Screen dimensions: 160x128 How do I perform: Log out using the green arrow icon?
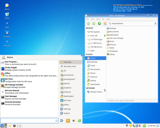[79, 121]
